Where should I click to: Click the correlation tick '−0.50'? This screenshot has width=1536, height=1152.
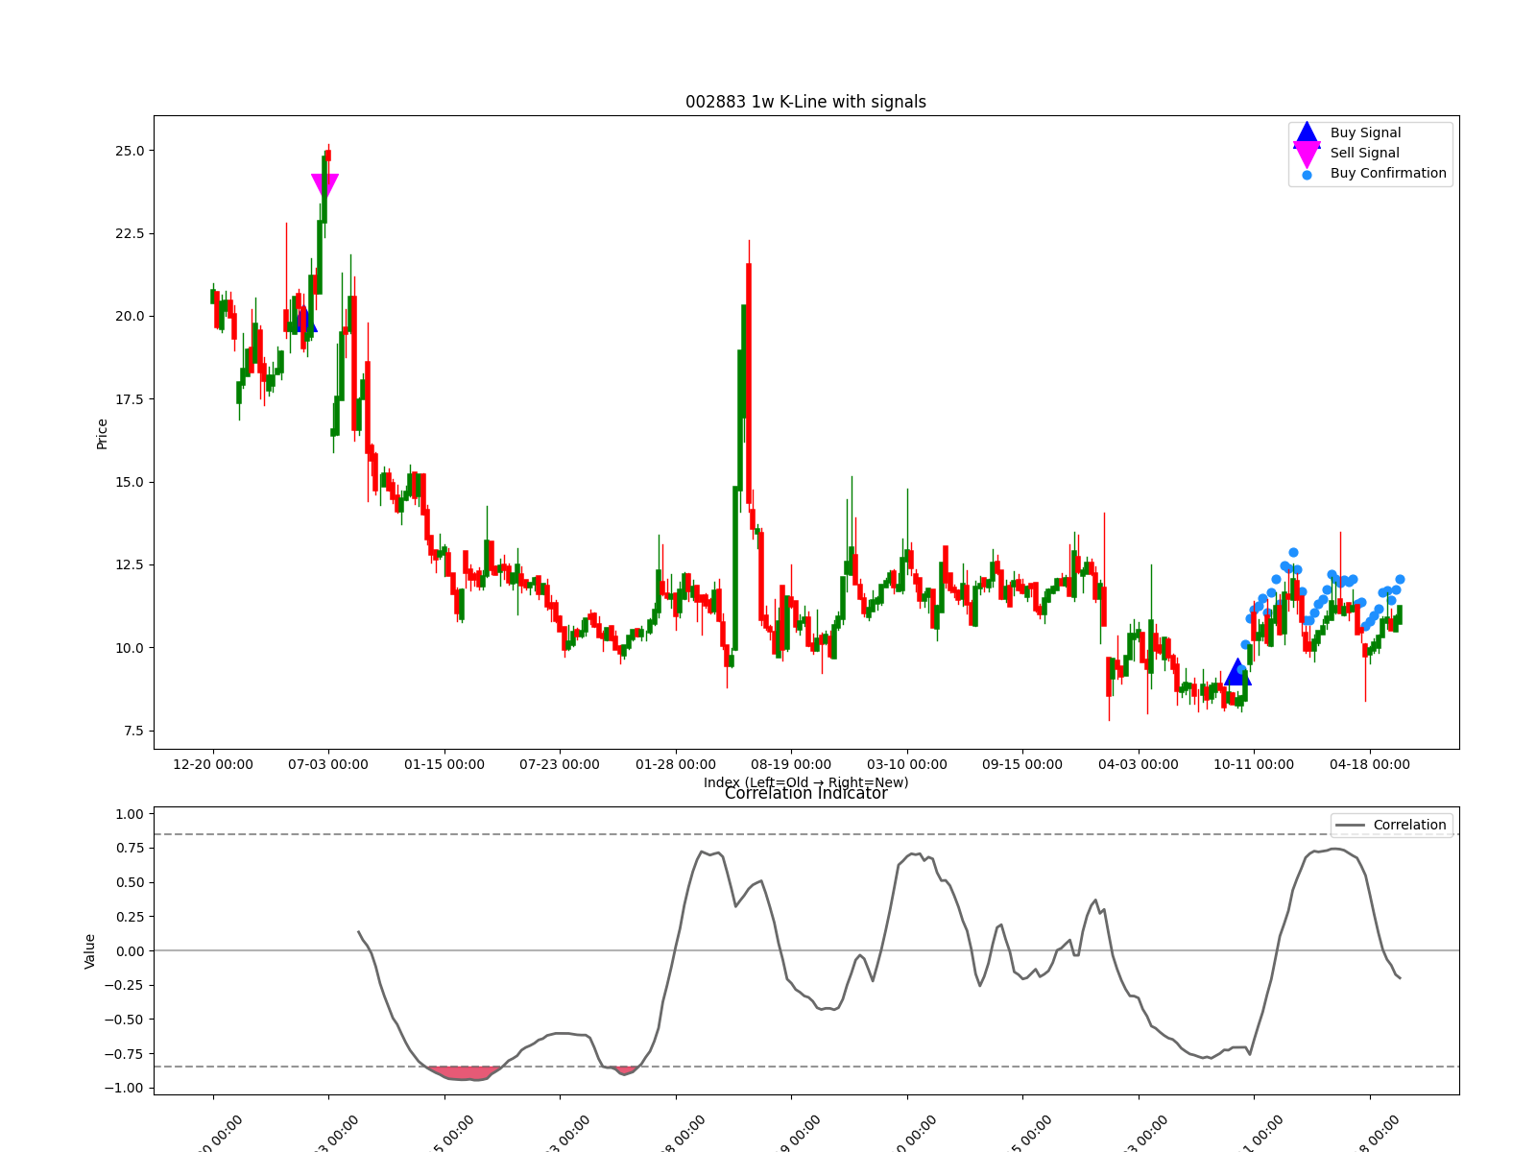(x=125, y=1020)
